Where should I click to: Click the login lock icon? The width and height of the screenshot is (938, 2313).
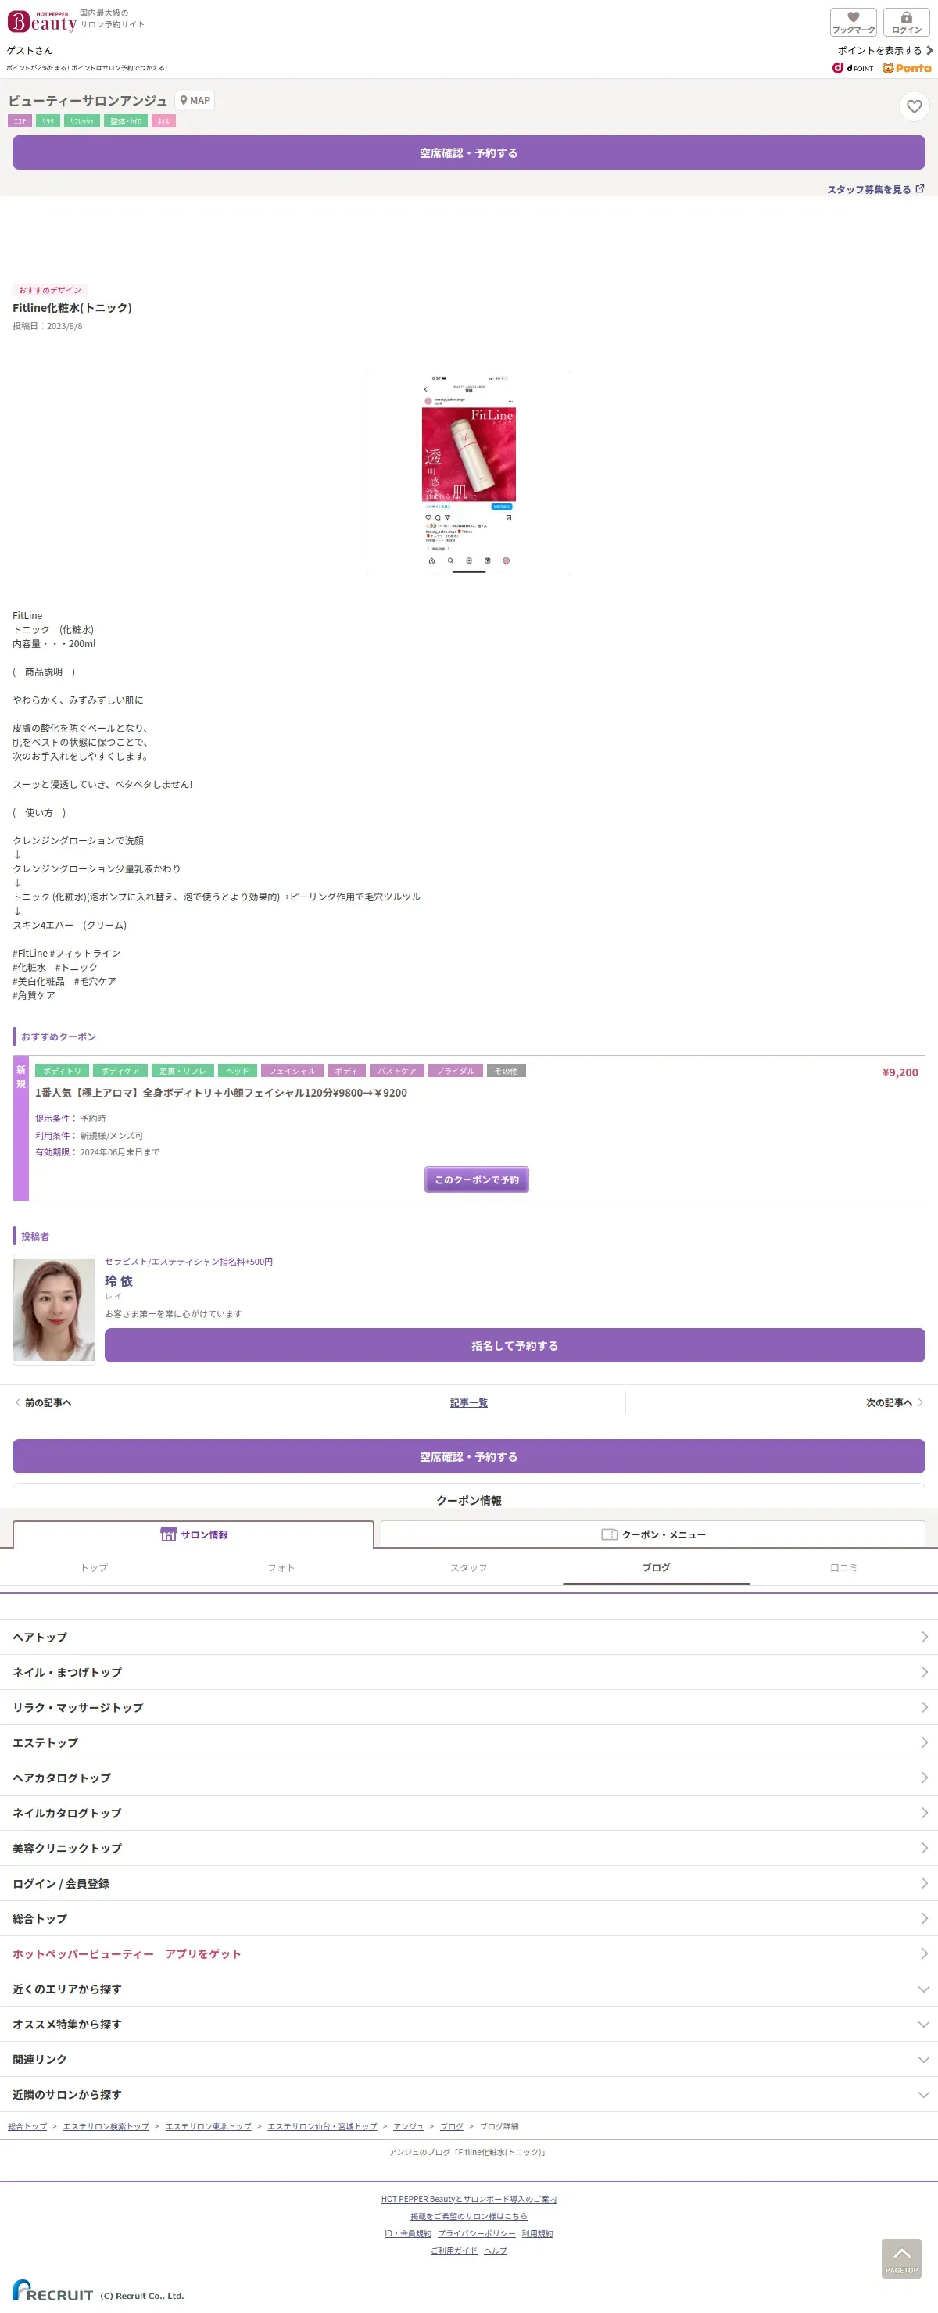(x=906, y=23)
